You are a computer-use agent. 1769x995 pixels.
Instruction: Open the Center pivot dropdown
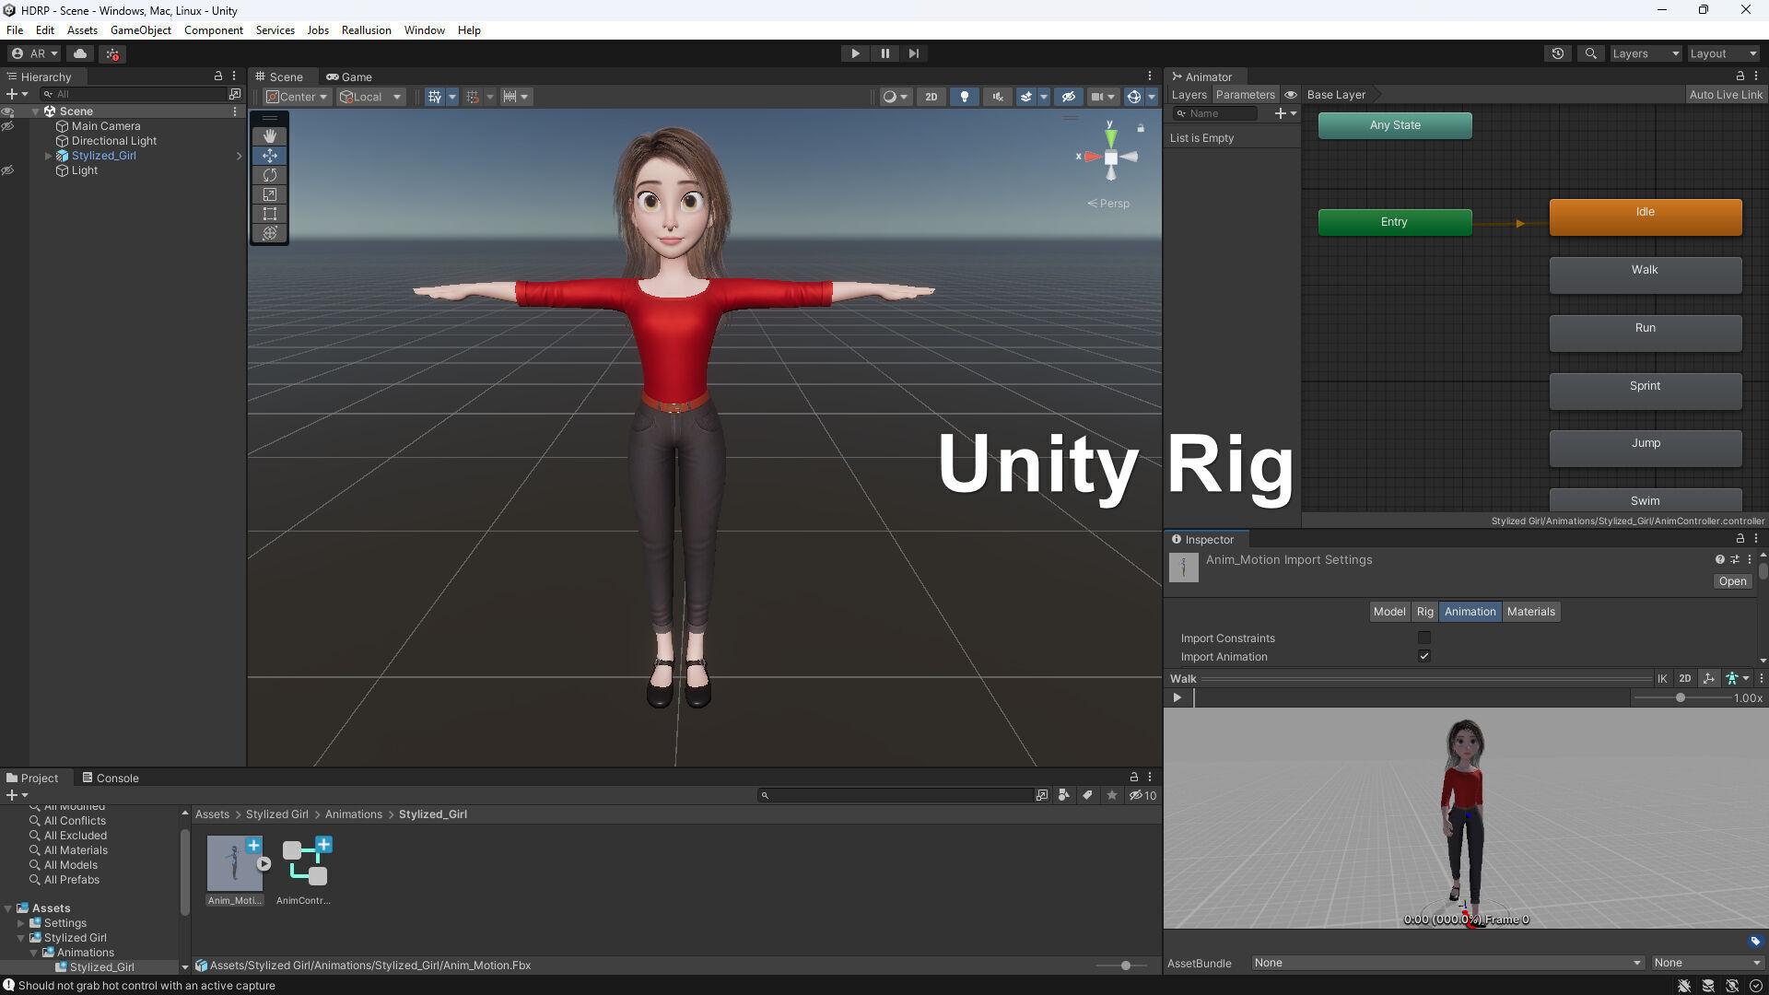[297, 97]
